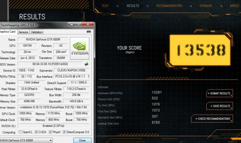
Task: Switch to the Graphics Card tab
Action: click(x=8, y=32)
